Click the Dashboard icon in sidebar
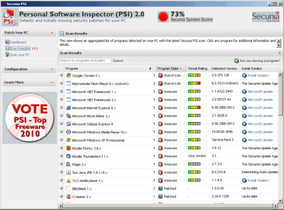284x210 pixels. [7, 42]
